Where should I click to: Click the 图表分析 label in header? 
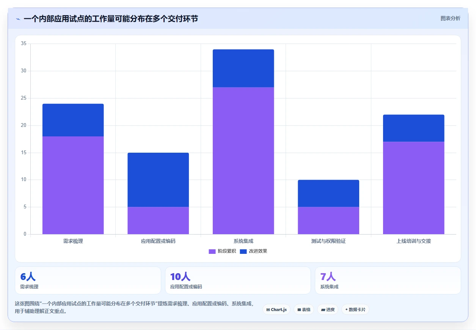[450, 18]
